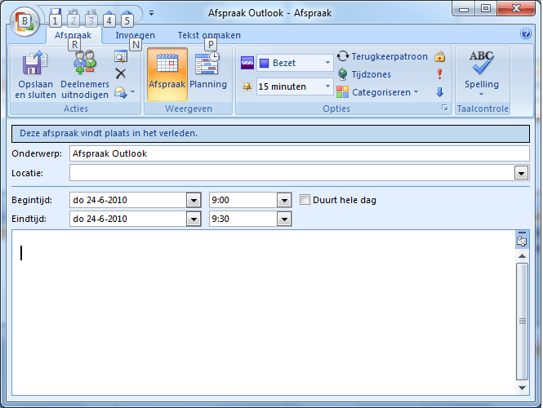543x408 pixels.
Task: Delete appointment with the X icon
Action: [121, 73]
